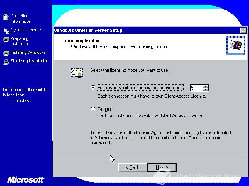The image size is (249, 186).
Task: Click the Installing Windows step icon
Action: (x=6, y=53)
